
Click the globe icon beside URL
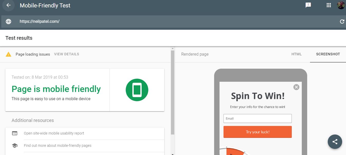click(8, 22)
